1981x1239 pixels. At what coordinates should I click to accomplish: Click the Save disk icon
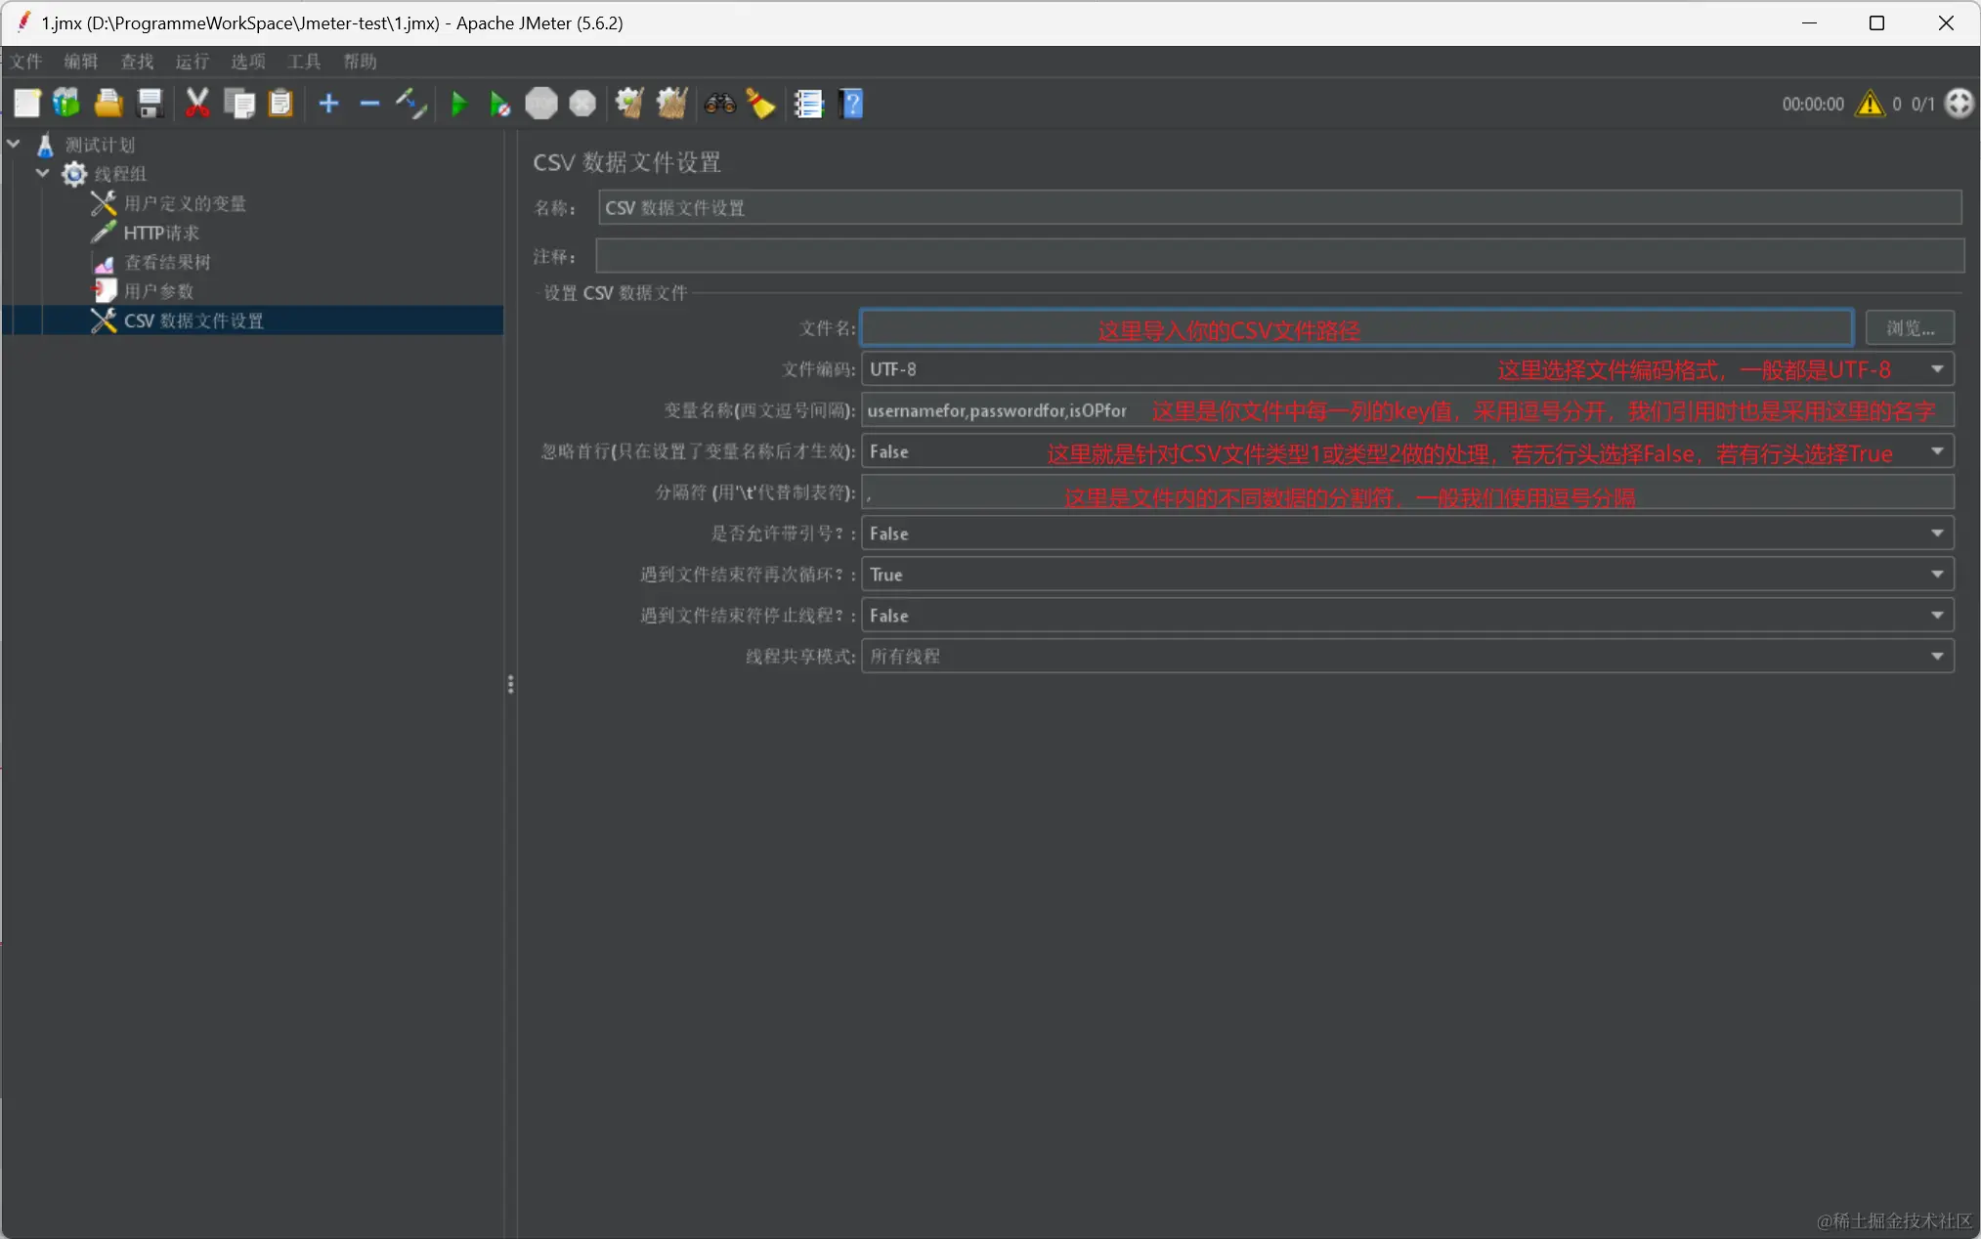pos(150,104)
